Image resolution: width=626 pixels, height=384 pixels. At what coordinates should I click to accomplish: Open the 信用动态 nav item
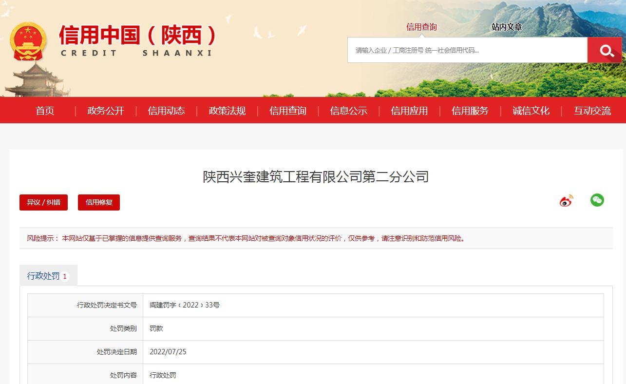click(x=167, y=111)
